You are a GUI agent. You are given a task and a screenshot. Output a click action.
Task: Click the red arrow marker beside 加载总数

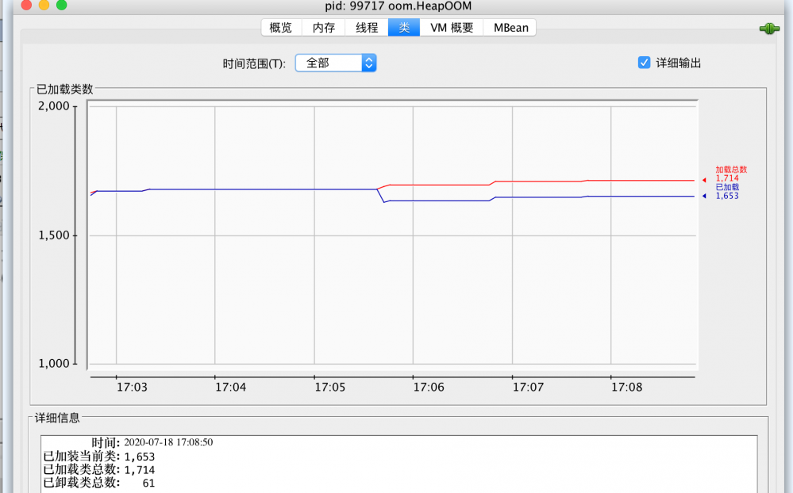coord(704,180)
